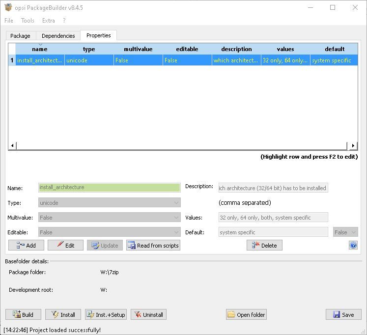Save the project
The width and height of the screenshot is (367, 335).
point(343,314)
